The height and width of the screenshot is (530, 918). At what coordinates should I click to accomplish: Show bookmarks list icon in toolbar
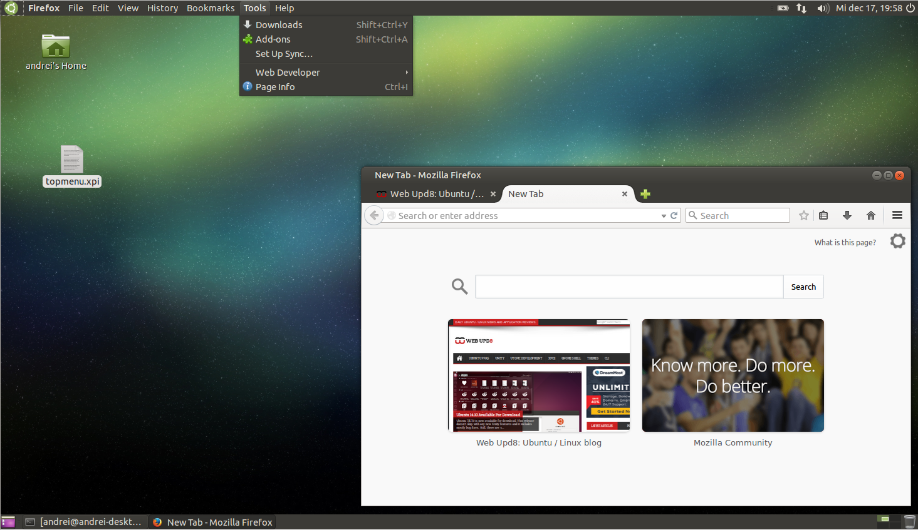pos(823,215)
